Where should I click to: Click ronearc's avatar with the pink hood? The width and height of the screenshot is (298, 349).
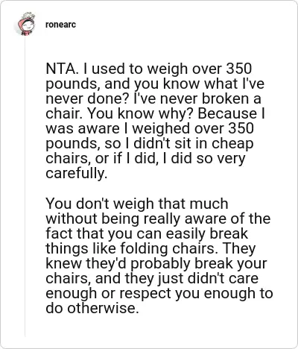pyautogui.click(x=26, y=25)
